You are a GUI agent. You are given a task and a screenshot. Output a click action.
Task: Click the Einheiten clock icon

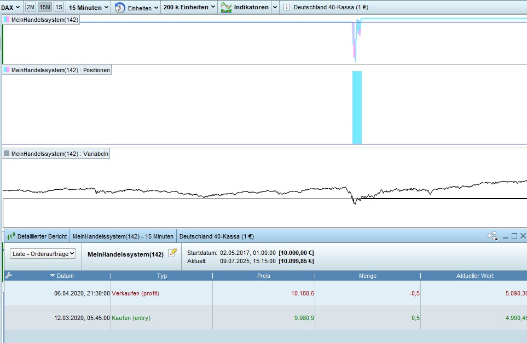coord(120,8)
